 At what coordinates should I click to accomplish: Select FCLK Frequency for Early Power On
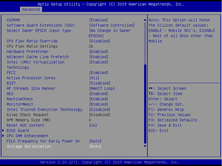click(x=43, y=141)
